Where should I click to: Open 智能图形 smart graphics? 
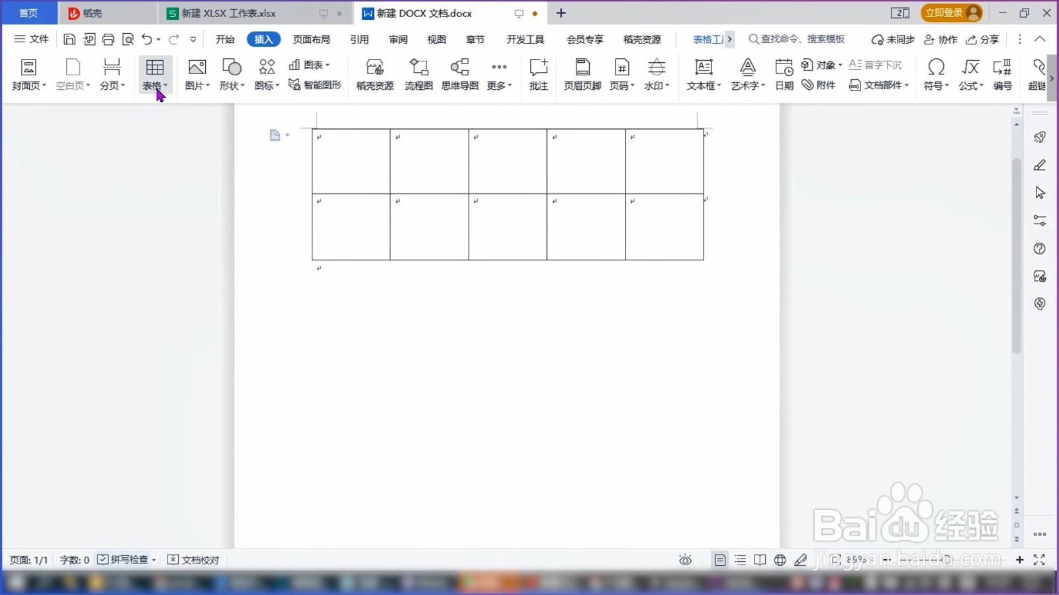pyautogui.click(x=315, y=85)
